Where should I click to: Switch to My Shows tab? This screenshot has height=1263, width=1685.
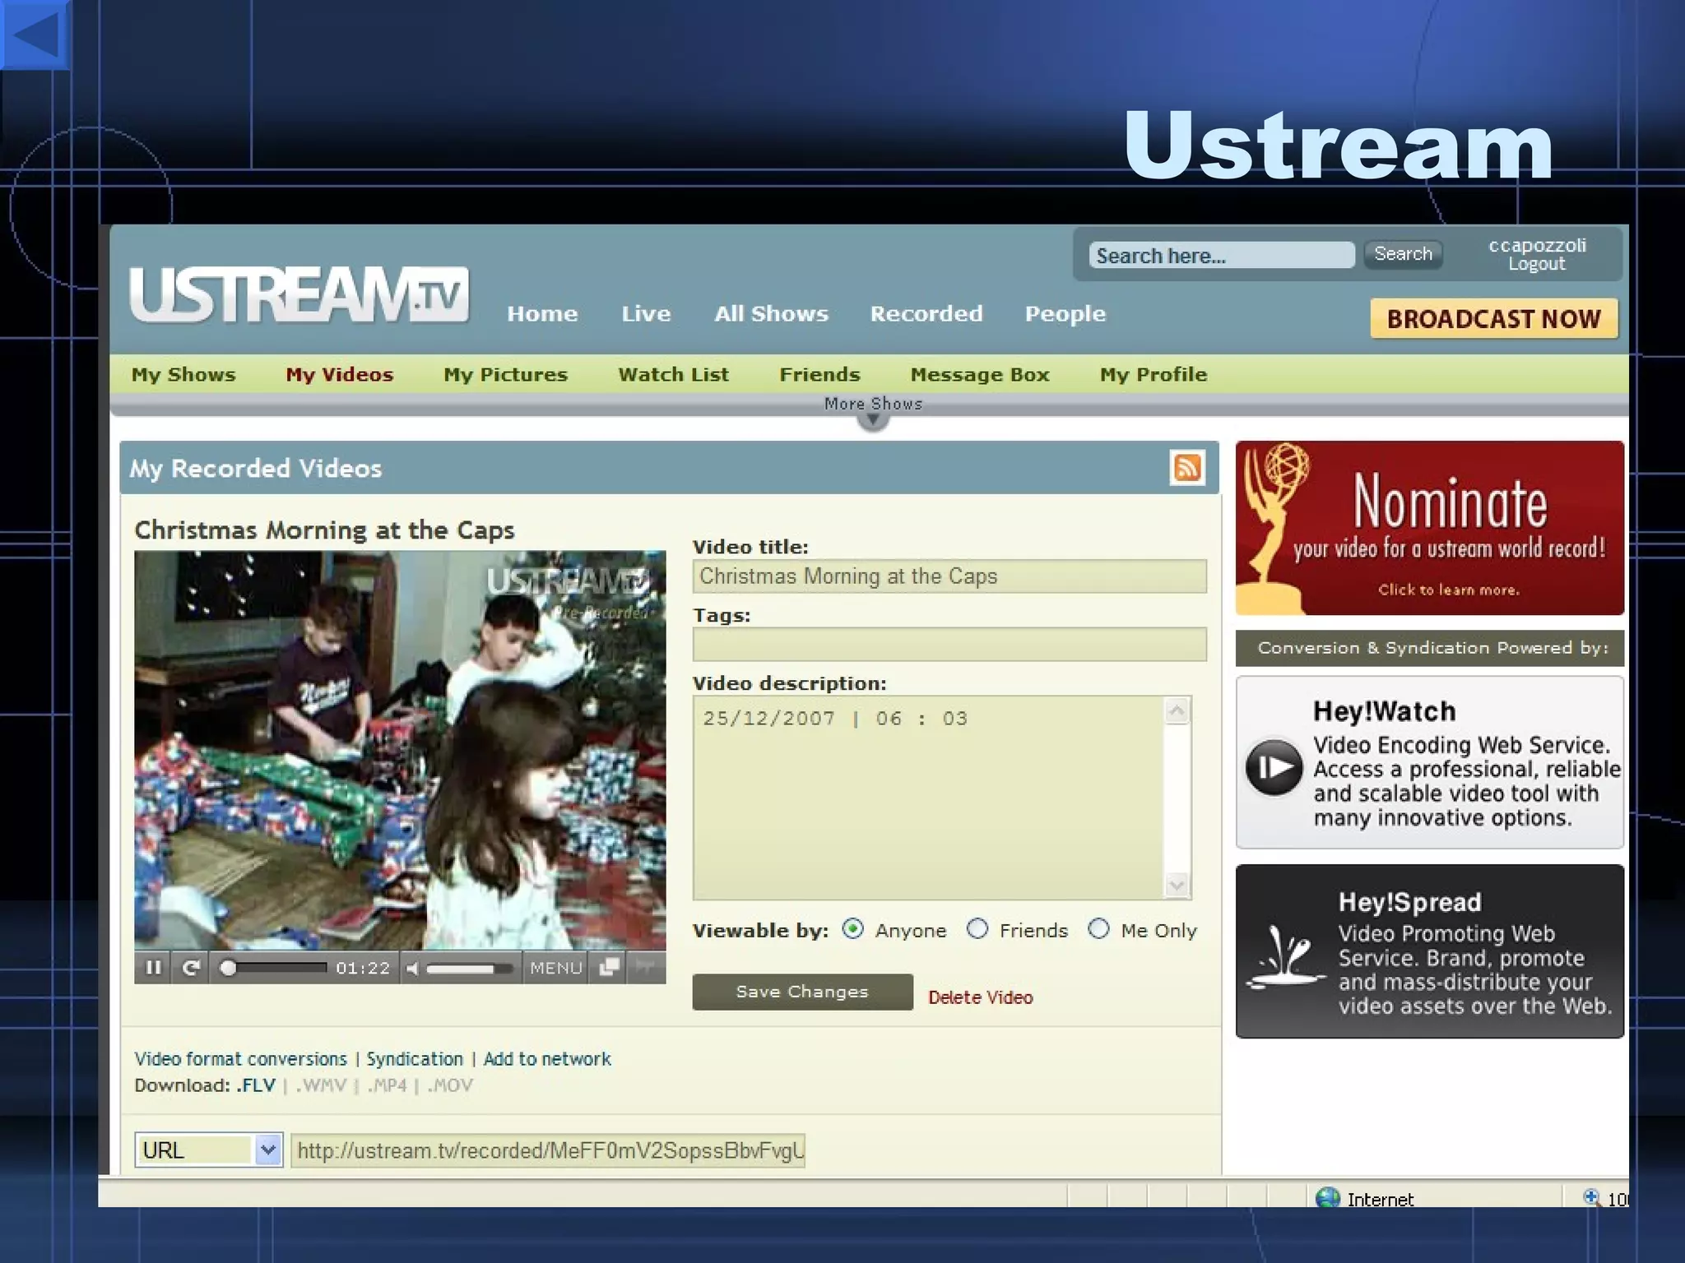(183, 374)
